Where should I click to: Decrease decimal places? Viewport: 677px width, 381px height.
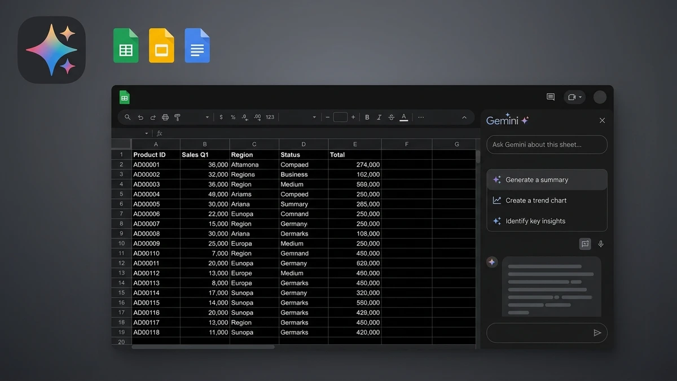pos(245,117)
